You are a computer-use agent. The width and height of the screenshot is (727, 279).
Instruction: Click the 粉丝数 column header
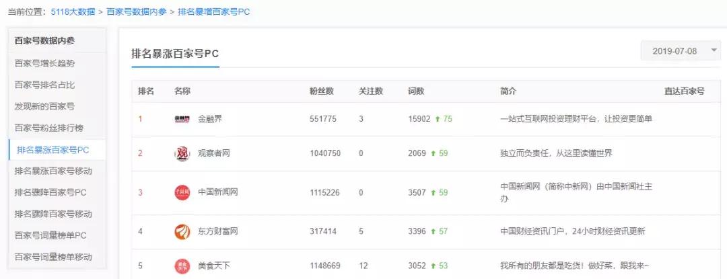[321, 91]
